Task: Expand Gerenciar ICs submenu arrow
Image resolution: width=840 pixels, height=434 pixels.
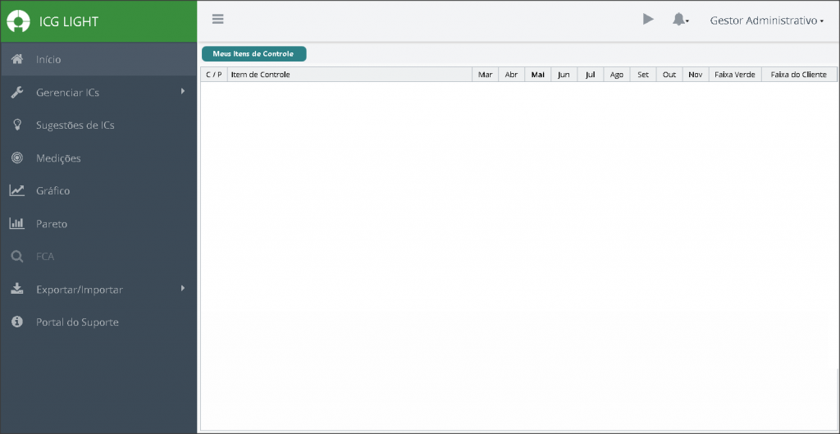Action: click(183, 91)
